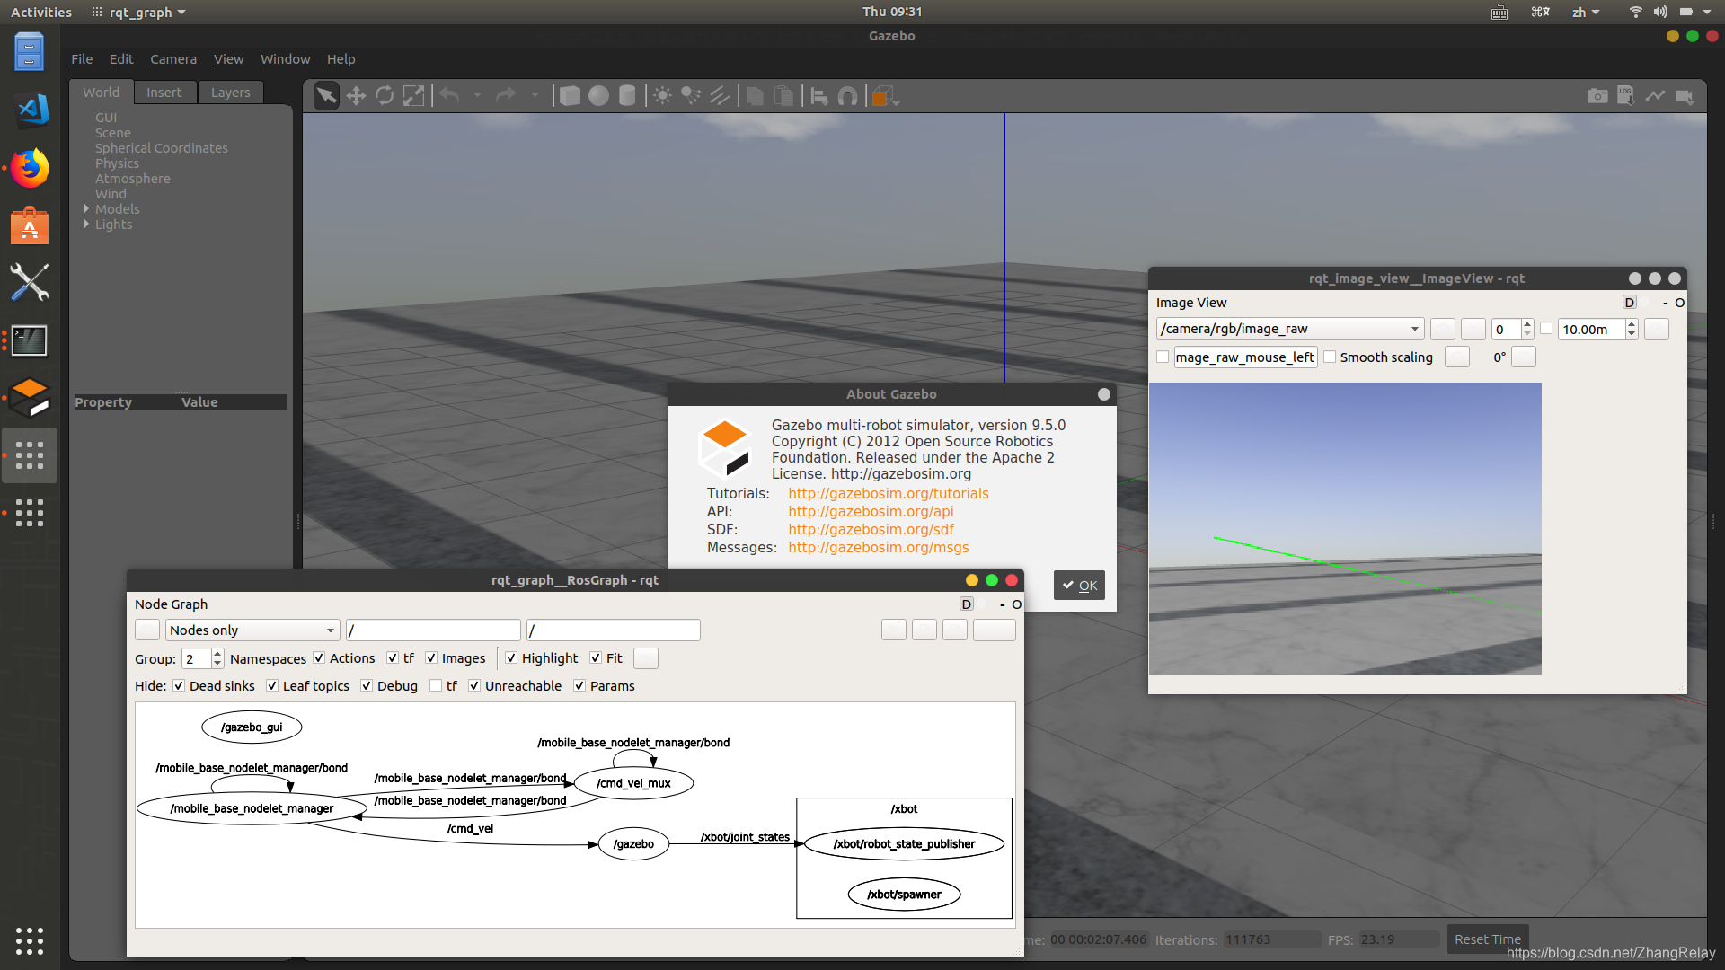Open the Nodes only dropdown

pos(252,630)
